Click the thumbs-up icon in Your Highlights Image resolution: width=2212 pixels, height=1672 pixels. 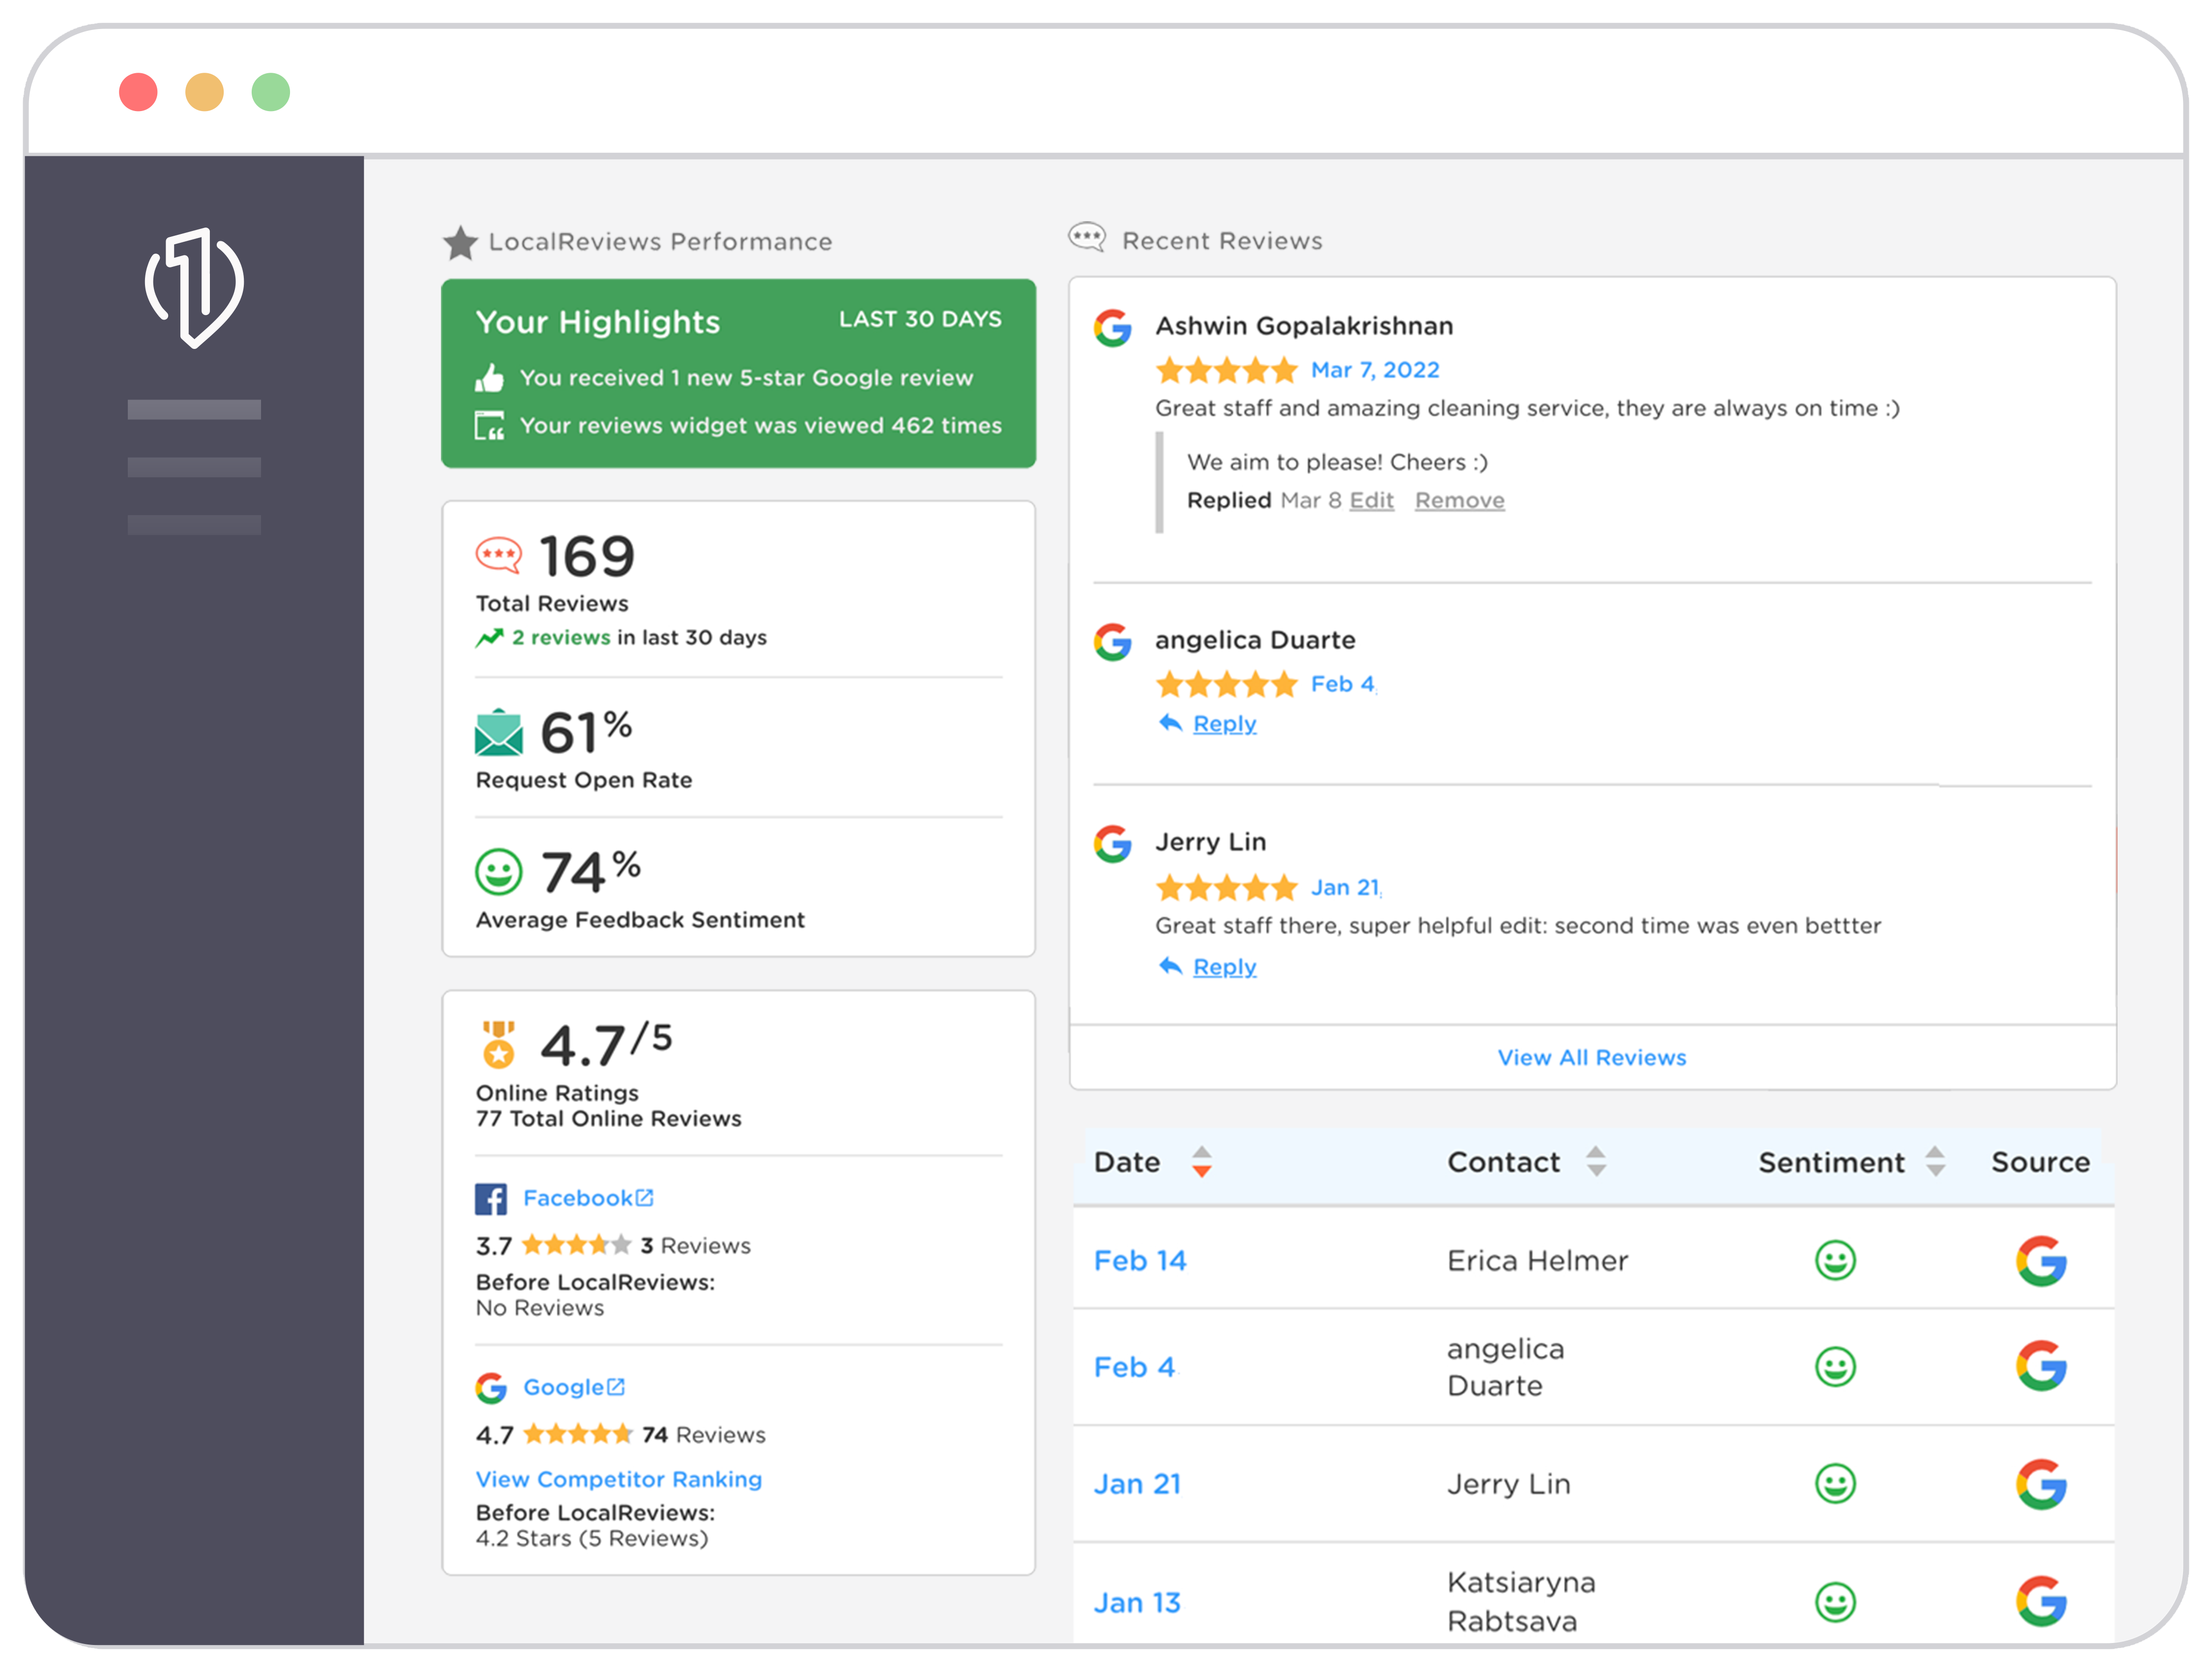[489, 378]
